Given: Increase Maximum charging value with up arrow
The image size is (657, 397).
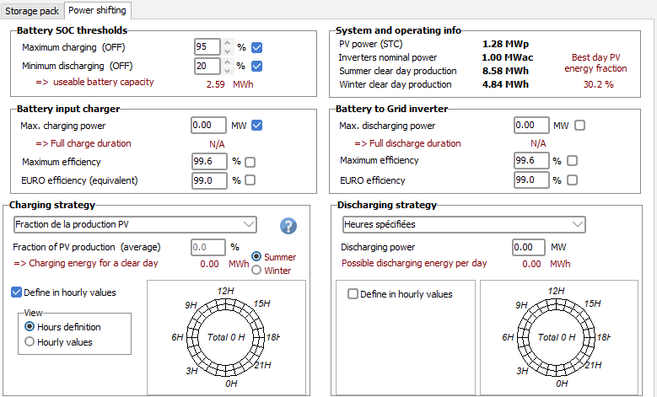Looking at the screenshot, I should click(226, 43).
